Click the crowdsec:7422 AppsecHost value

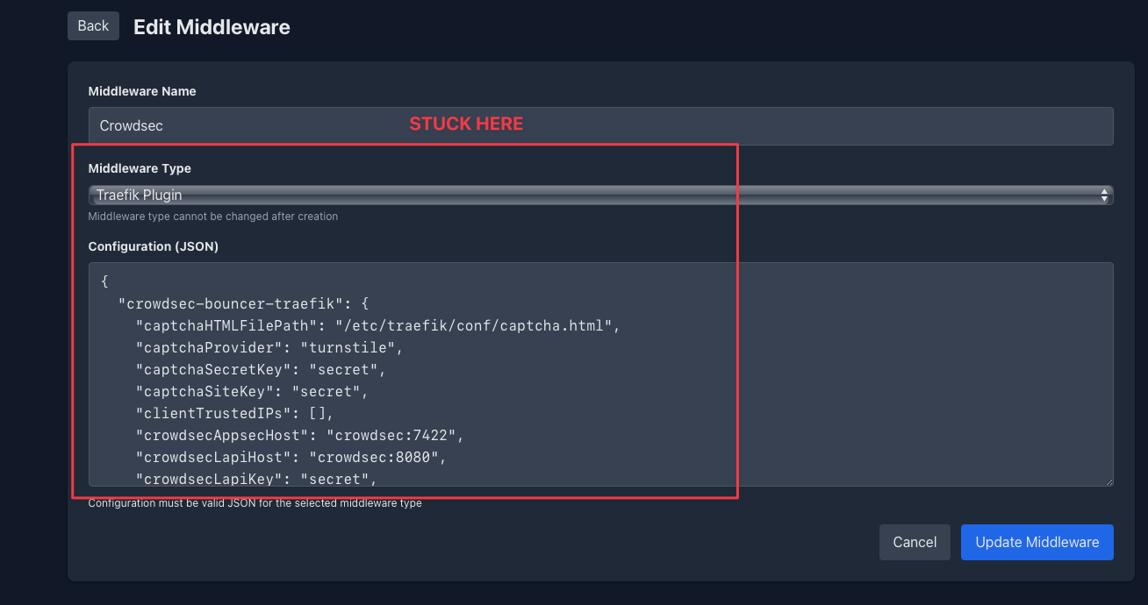(x=392, y=436)
